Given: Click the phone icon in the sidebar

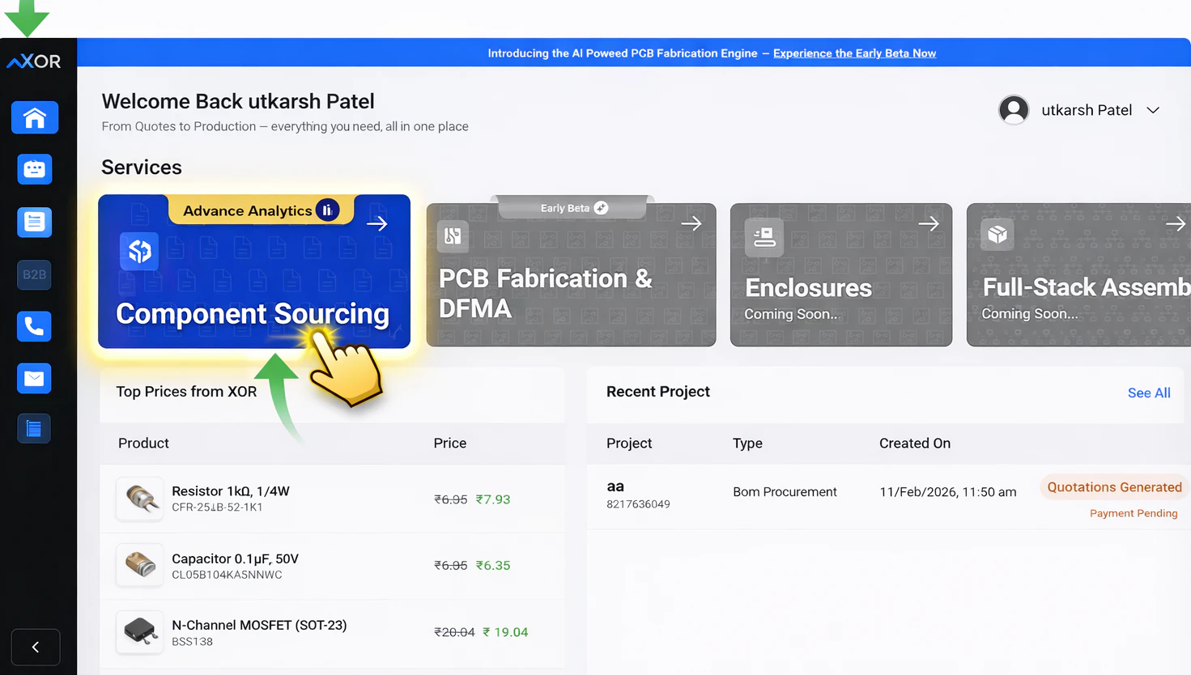Looking at the screenshot, I should pyautogui.click(x=34, y=326).
